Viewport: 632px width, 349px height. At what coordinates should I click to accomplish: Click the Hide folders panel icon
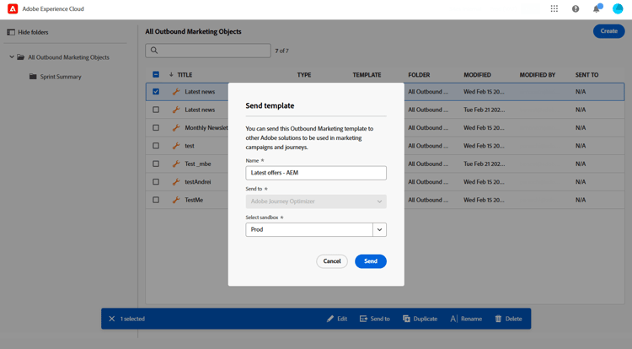click(x=11, y=32)
